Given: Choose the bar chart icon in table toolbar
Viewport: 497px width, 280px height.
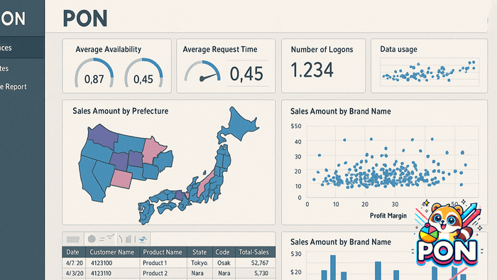Looking at the screenshot, I should (x=128, y=239).
